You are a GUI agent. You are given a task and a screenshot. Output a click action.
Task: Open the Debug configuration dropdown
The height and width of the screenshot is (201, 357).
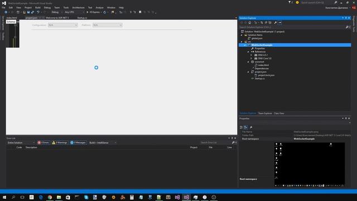56,12
